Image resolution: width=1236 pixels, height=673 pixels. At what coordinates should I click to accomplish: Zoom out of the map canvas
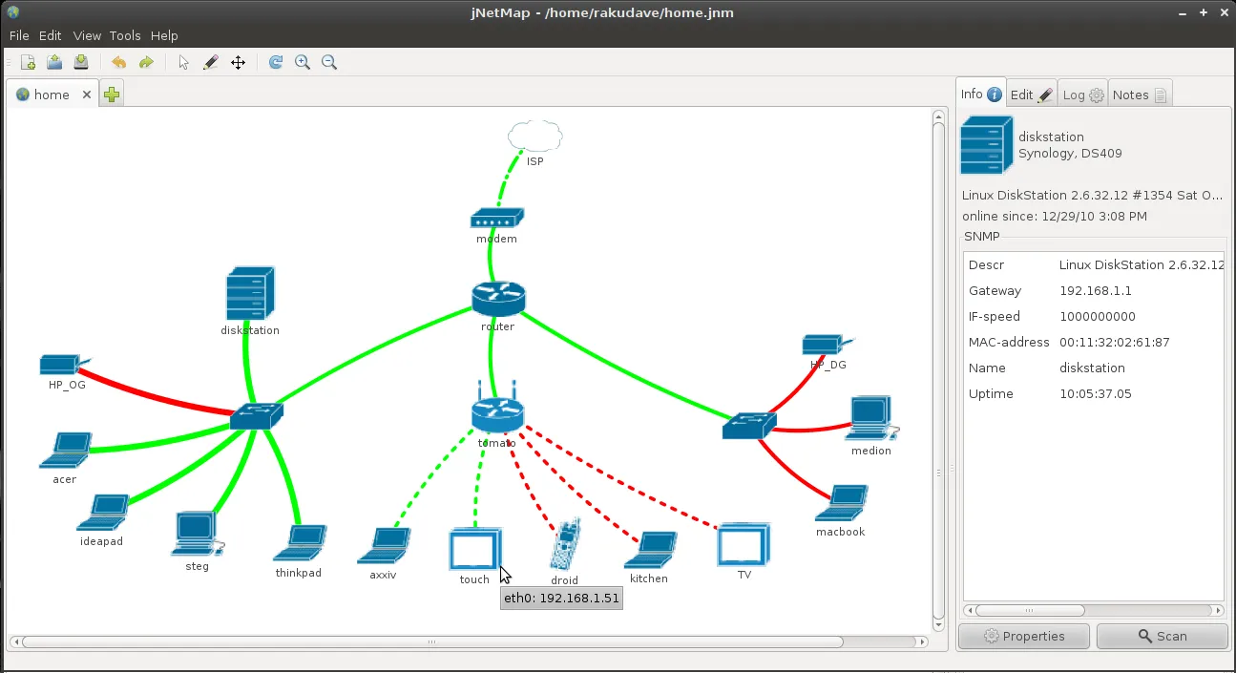point(329,61)
